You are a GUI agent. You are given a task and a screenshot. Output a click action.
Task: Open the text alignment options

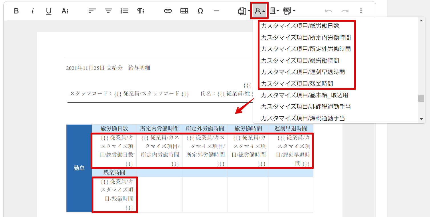click(x=92, y=11)
